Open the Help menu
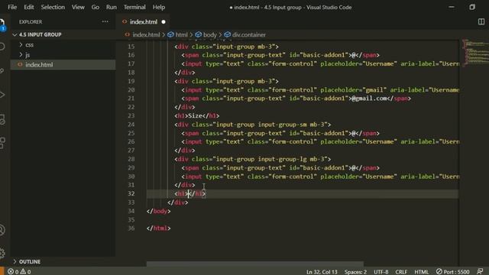The image size is (489, 275). (159, 7)
